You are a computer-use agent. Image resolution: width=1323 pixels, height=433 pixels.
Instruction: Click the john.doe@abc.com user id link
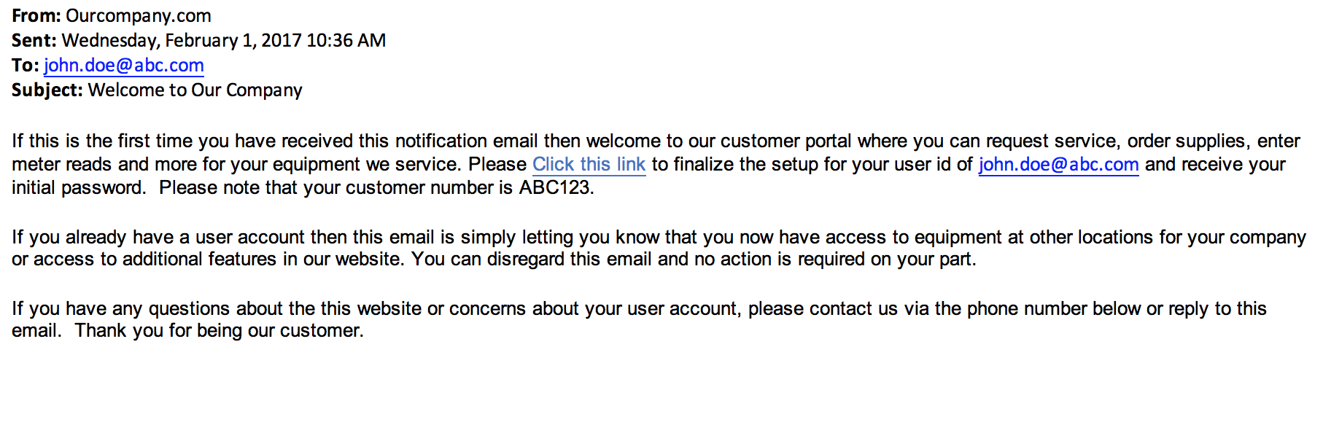[1058, 164]
